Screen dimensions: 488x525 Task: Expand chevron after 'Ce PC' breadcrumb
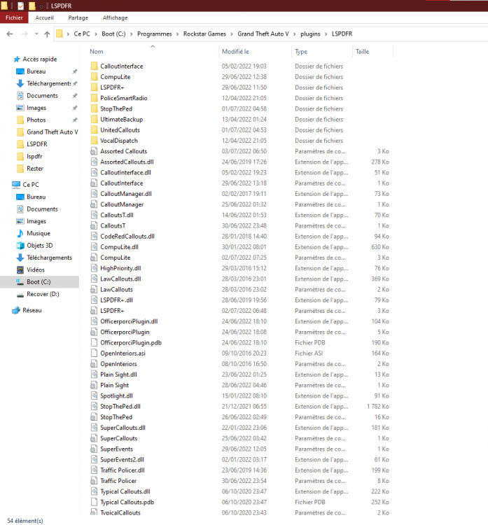pos(96,34)
